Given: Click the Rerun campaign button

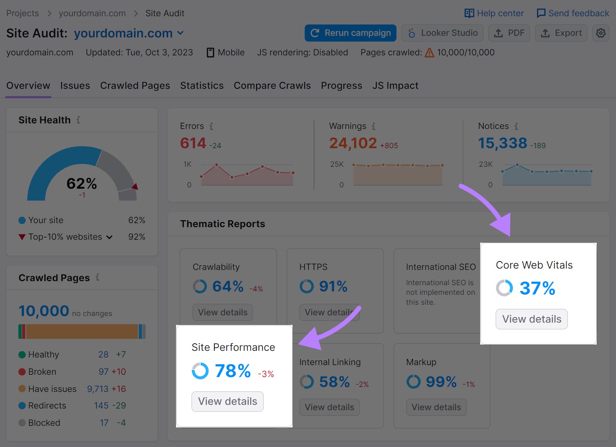Looking at the screenshot, I should [x=350, y=33].
